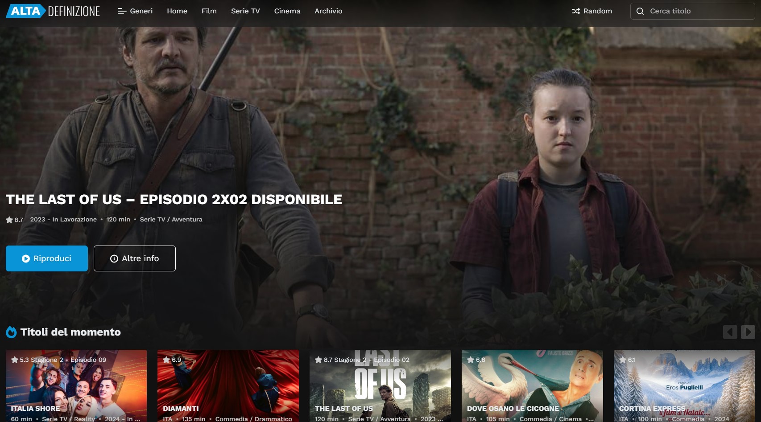Open the Cinema menu link
761x422 pixels.
tap(287, 11)
